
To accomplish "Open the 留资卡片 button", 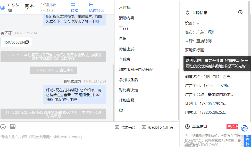I will tap(125, 127).
